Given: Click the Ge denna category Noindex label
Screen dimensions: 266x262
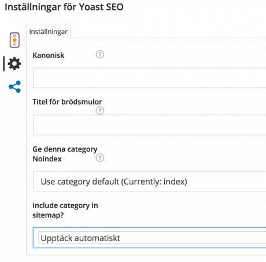Looking at the screenshot, I should point(65,154).
